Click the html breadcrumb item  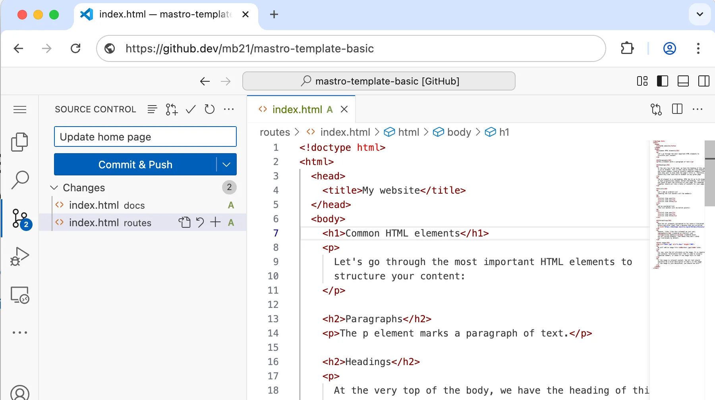(x=408, y=132)
